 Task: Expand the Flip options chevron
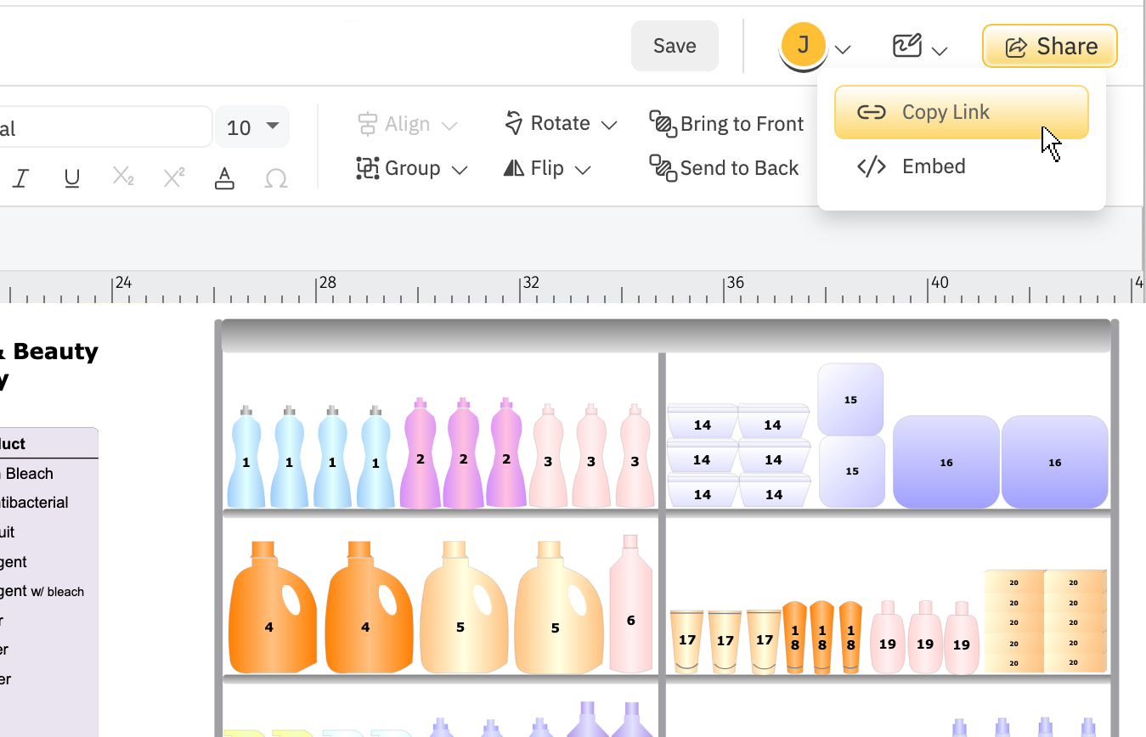pyautogui.click(x=583, y=169)
